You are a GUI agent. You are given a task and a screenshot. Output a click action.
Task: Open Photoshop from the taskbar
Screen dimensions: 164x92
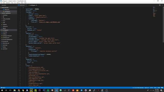point(44,90)
